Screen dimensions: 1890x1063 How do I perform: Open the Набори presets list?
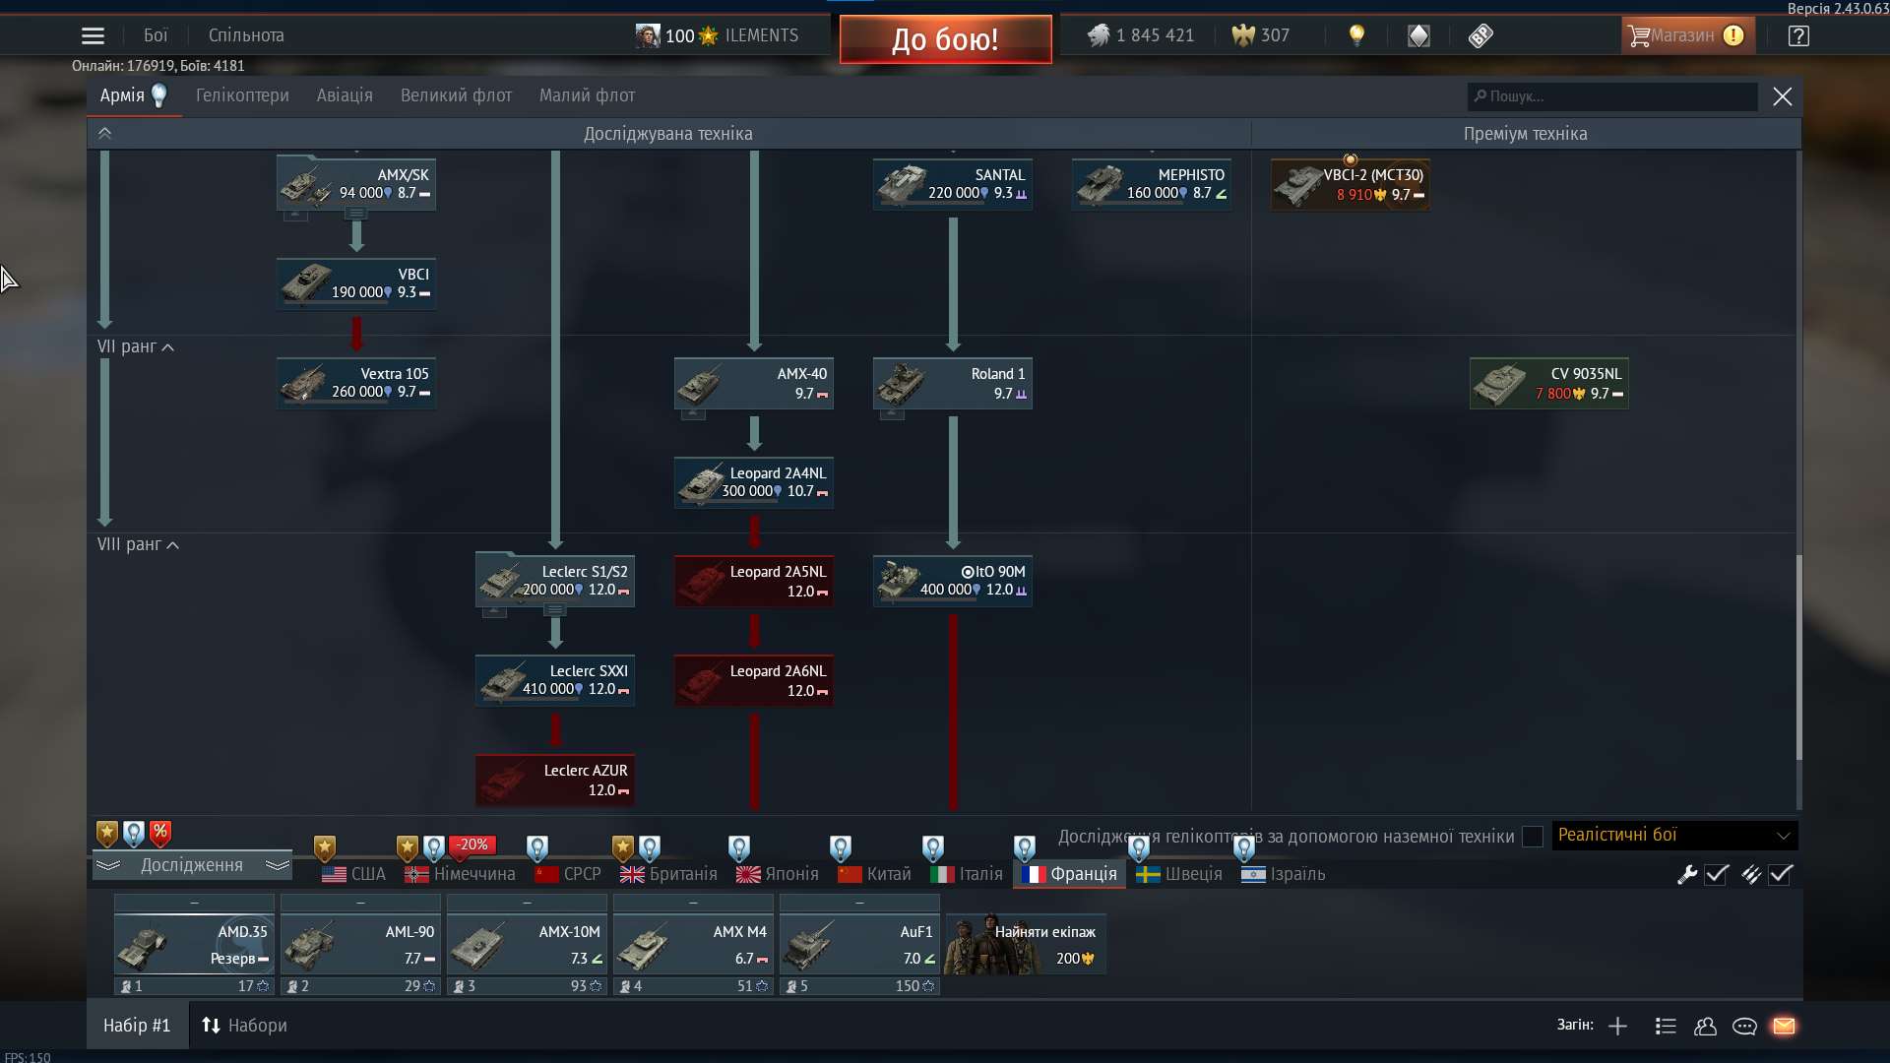click(x=244, y=1026)
